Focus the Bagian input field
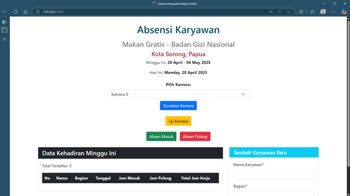This screenshot has height=196, width=350. [x=274, y=194]
